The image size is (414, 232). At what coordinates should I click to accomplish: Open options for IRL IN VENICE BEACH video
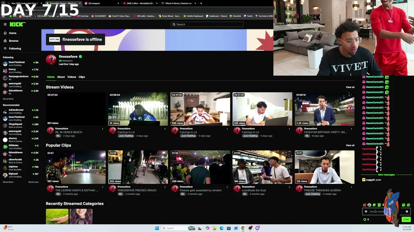click(x=103, y=129)
